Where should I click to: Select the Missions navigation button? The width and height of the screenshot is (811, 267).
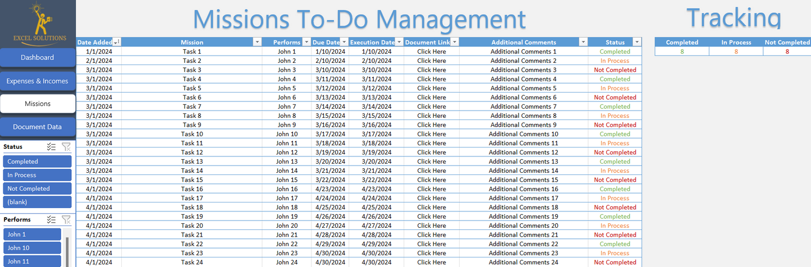(x=38, y=104)
